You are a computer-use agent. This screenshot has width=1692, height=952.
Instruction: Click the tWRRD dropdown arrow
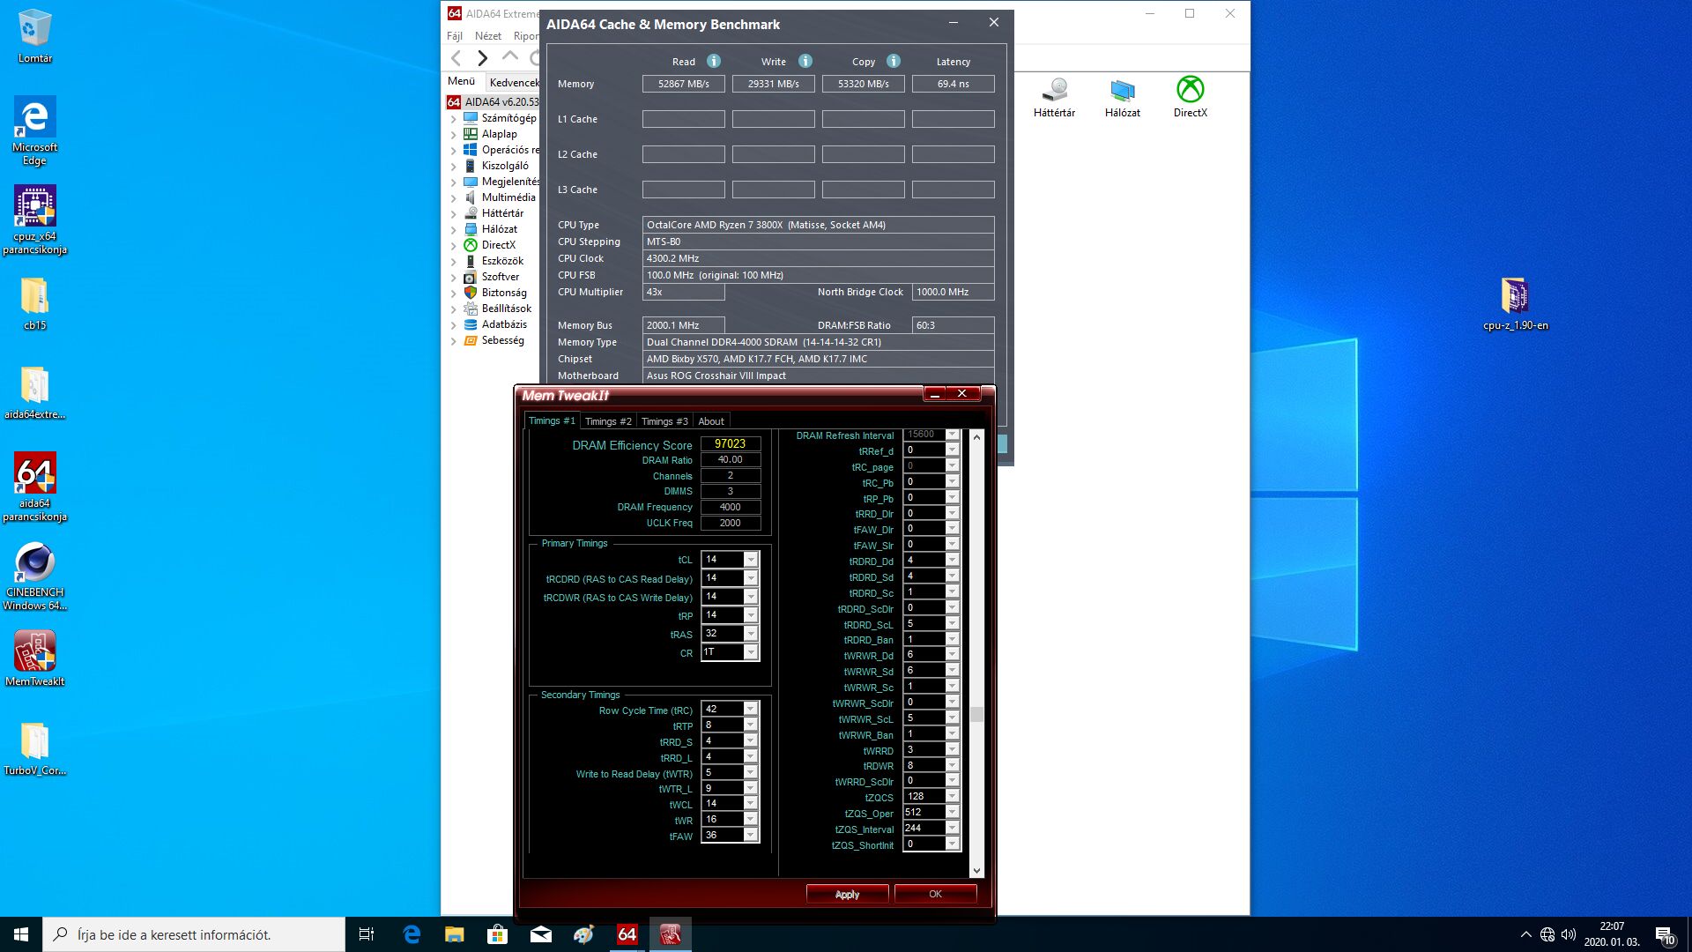952,749
